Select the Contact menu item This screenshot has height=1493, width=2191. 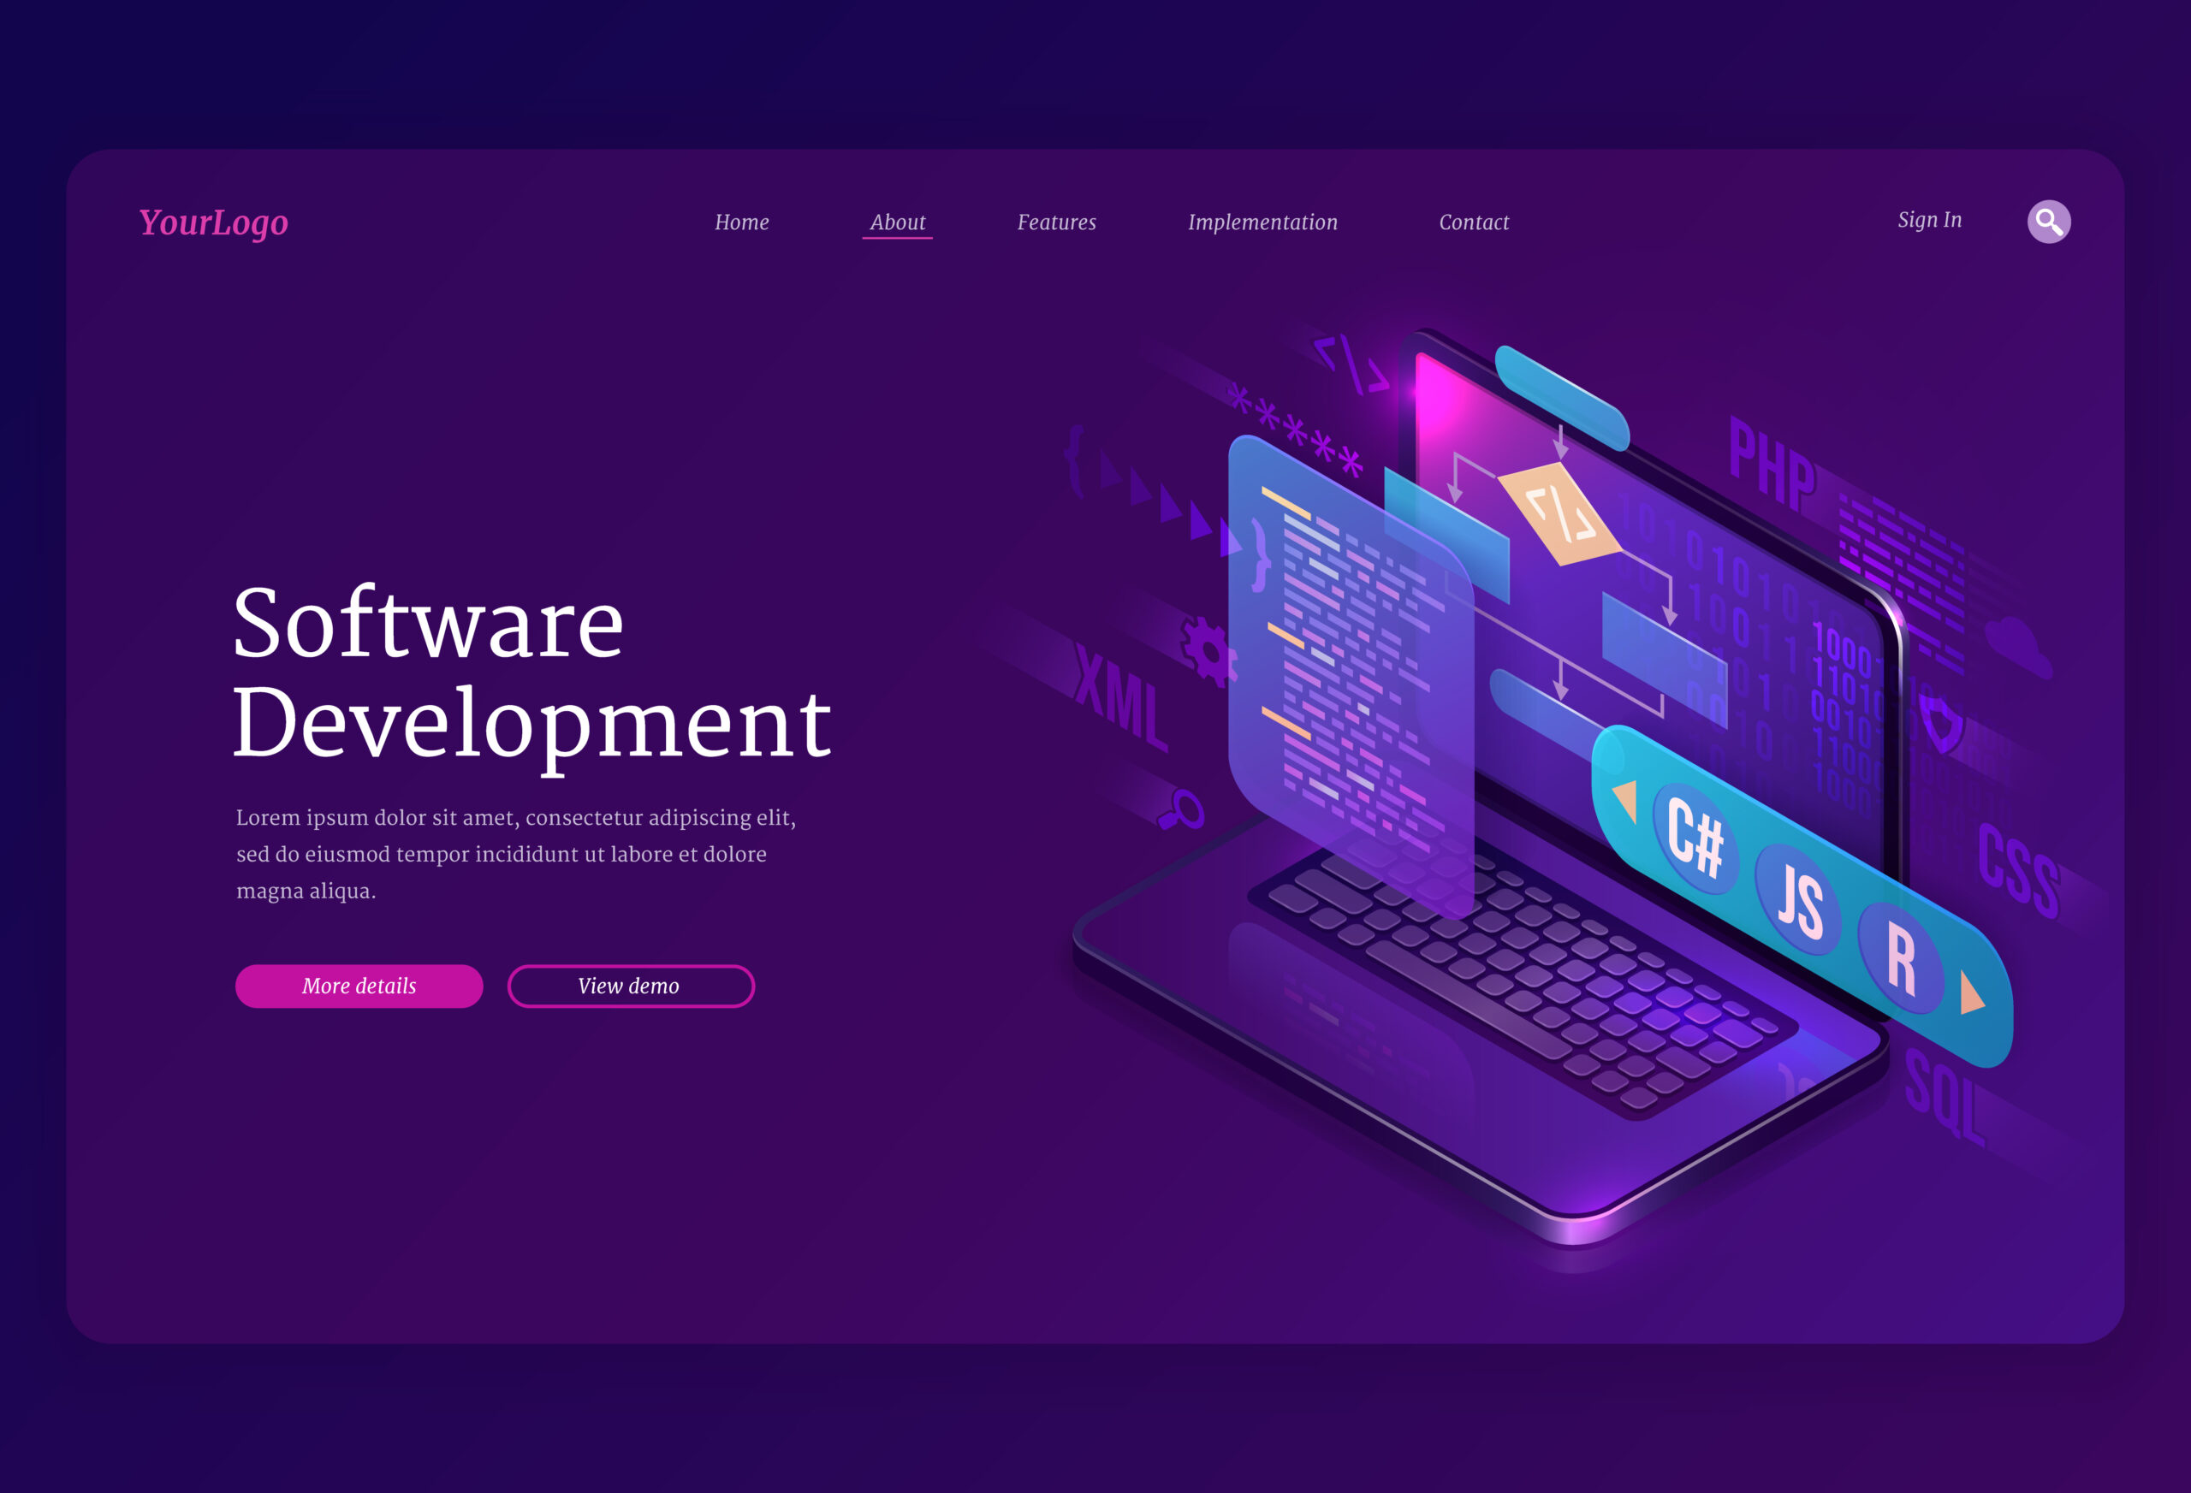1472,222
